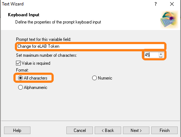This screenshot has width=181, height=137.
Task: Focus the maximum characters number box
Action: (x=151, y=55)
